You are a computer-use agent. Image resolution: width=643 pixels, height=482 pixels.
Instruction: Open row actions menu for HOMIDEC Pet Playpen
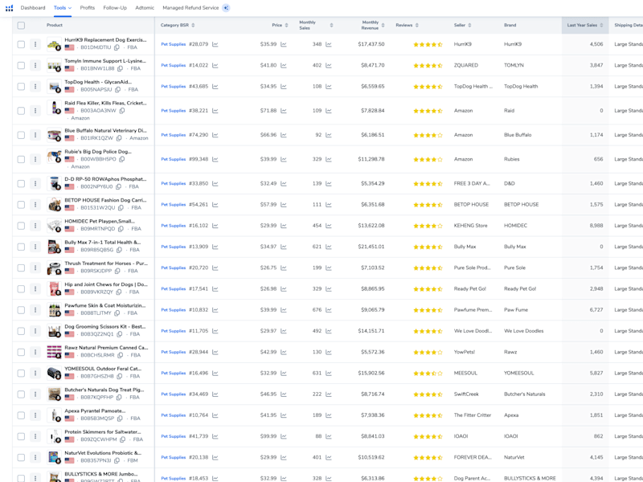[x=35, y=226]
